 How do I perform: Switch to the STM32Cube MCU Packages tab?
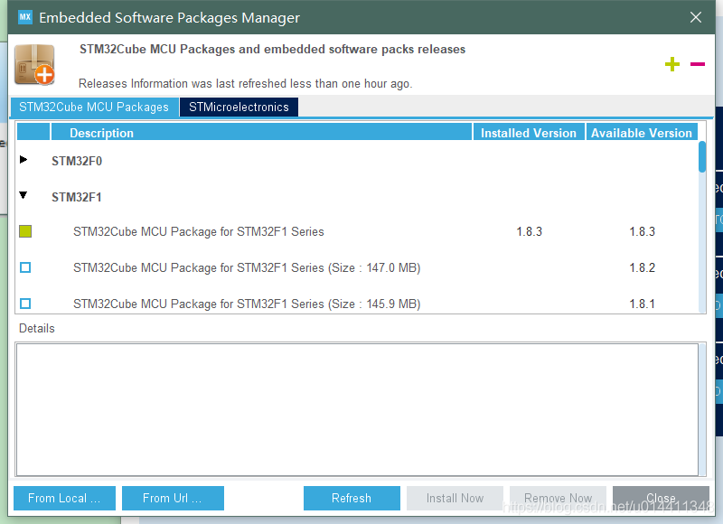click(x=94, y=107)
